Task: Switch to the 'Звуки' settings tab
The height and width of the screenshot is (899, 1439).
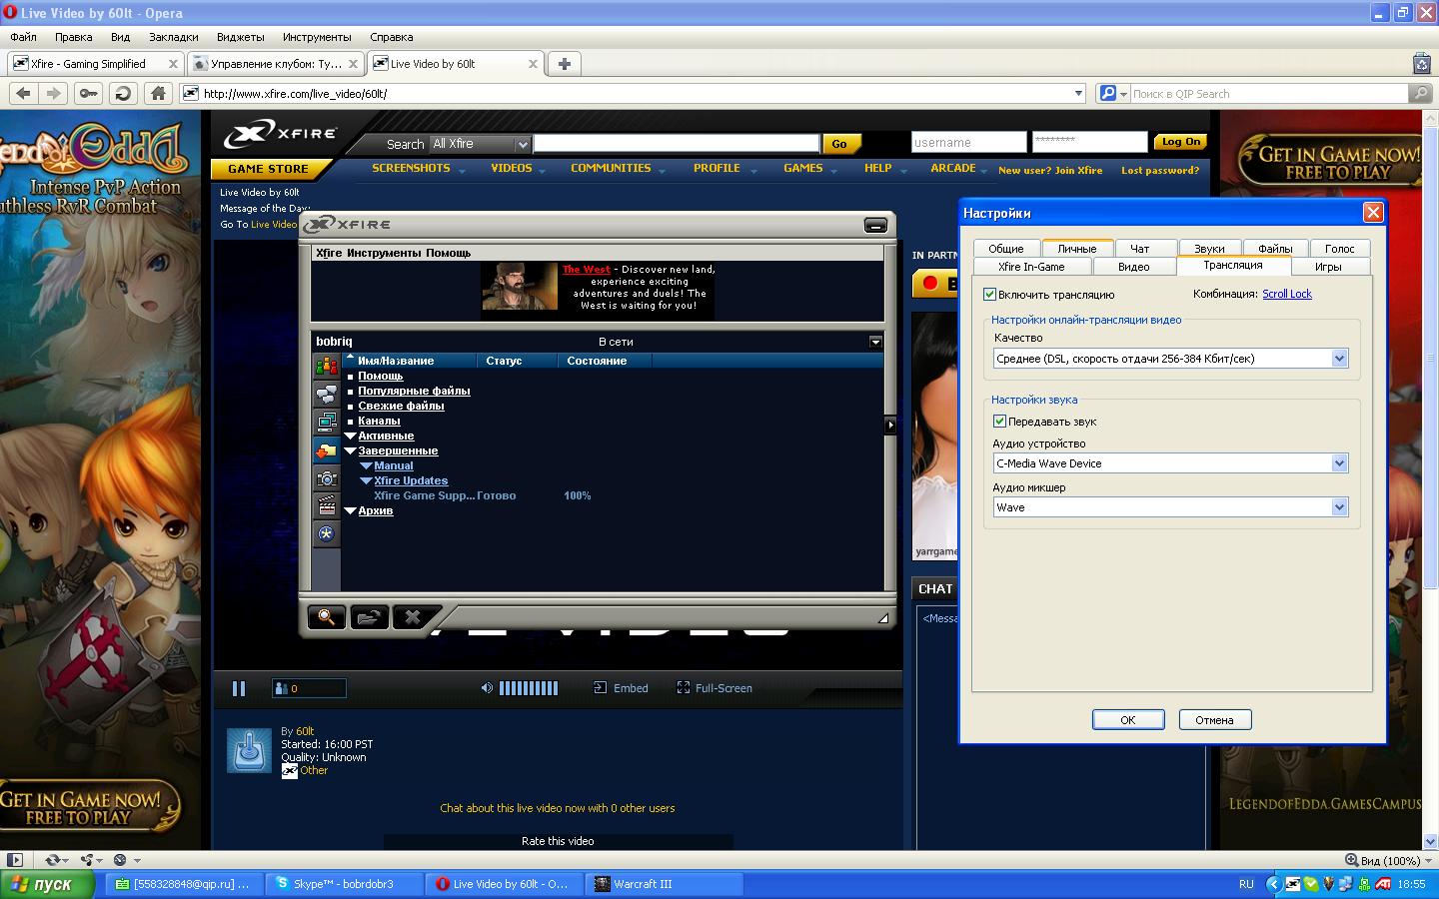Action: tap(1209, 249)
